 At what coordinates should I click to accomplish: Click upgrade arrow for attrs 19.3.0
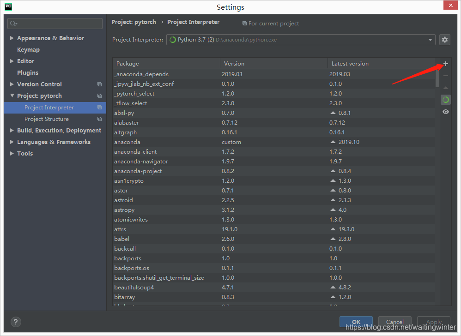333,229
